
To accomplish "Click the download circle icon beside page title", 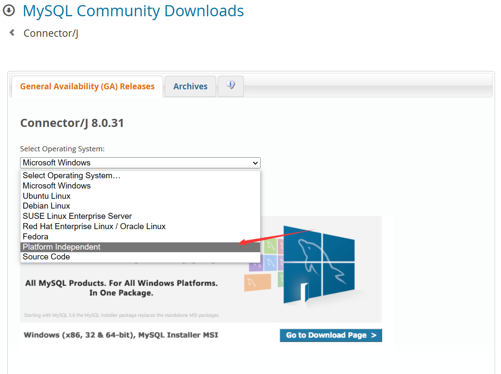I will (x=9, y=10).
